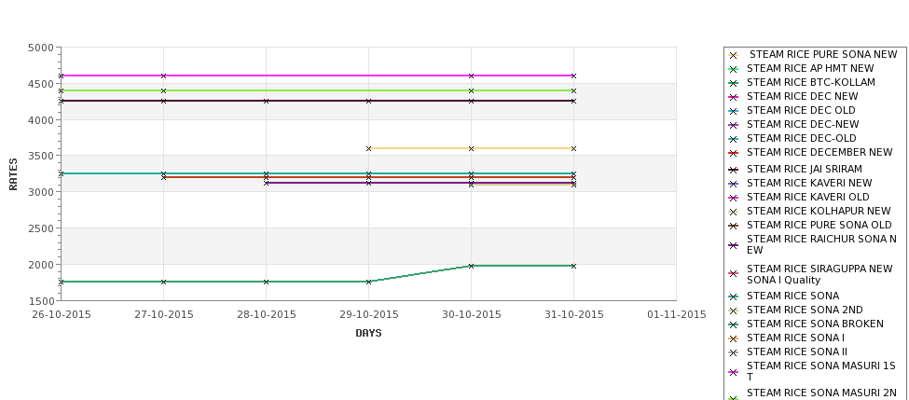This screenshot has height=400, width=909.
Task: Click the STEAM RICE JAI SRIRAM legend marker
Action: [x=733, y=170]
